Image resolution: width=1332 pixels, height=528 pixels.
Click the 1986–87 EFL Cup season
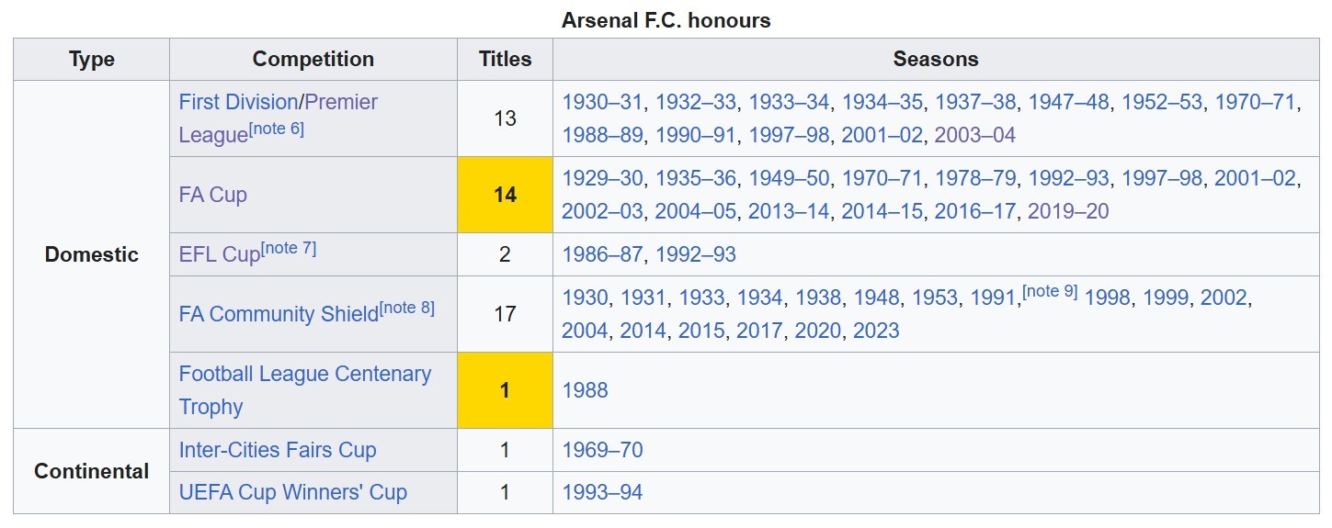602,254
